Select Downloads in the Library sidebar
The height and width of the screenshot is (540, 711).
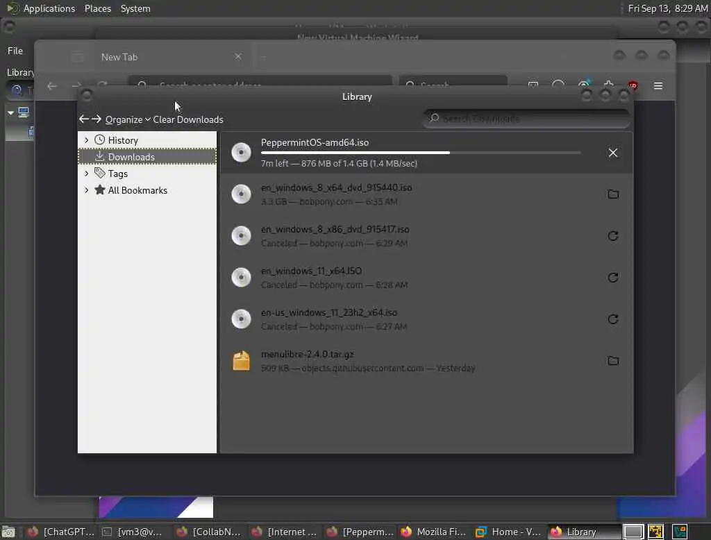147,157
